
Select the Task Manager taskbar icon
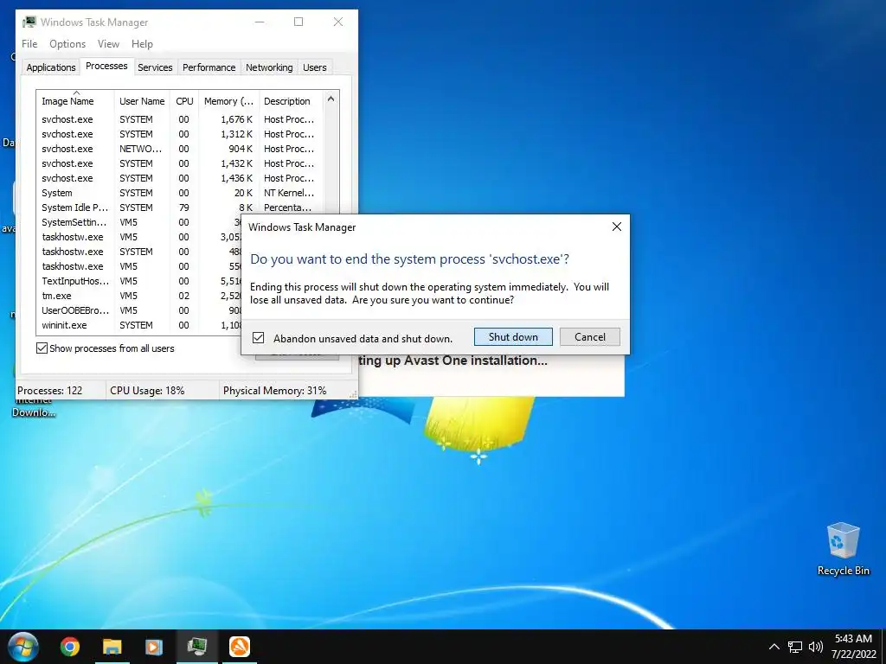tap(196, 647)
